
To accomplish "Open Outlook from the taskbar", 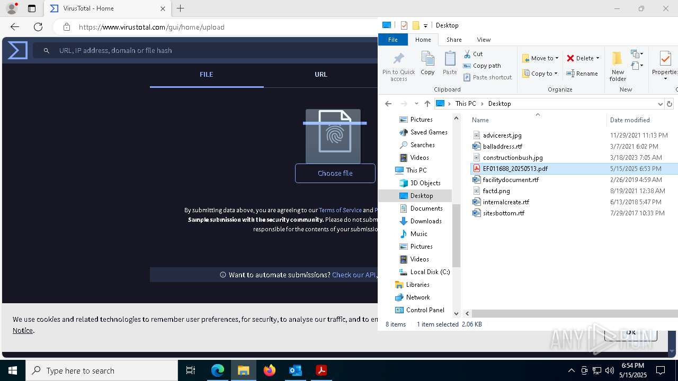I will tap(296, 370).
